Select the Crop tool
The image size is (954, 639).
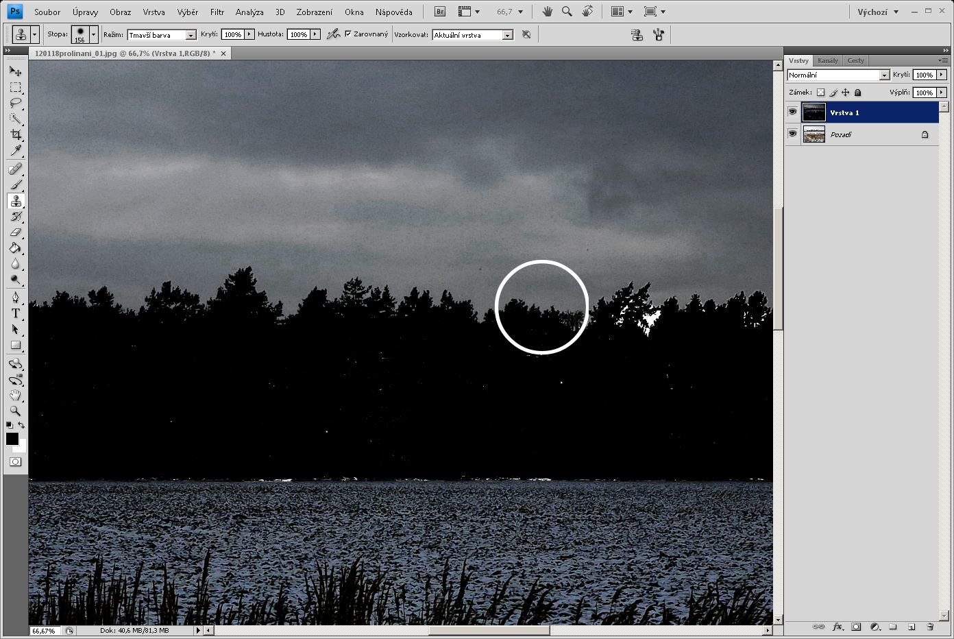[15, 134]
